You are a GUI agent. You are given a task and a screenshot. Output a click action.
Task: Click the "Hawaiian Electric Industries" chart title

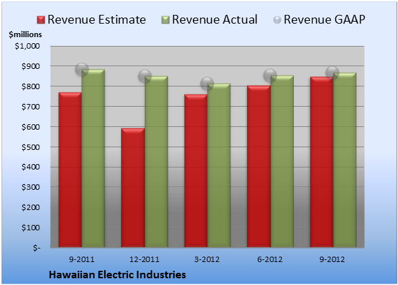[x=117, y=275]
